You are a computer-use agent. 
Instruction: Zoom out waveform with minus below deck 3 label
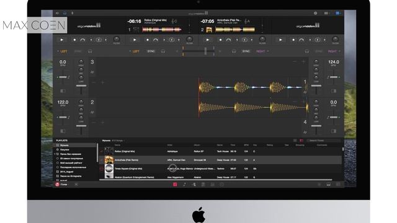[94, 82]
